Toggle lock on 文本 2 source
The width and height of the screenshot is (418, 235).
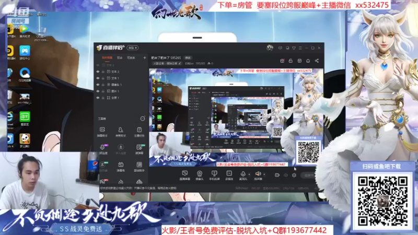[103, 72]
